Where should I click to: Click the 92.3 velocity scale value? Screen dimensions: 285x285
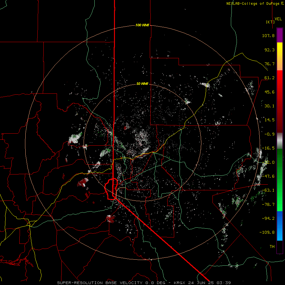(269, 50)
